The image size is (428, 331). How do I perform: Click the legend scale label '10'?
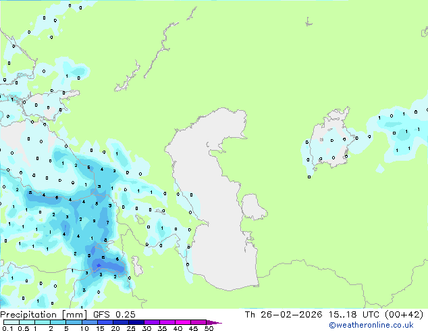coord(84,328)
